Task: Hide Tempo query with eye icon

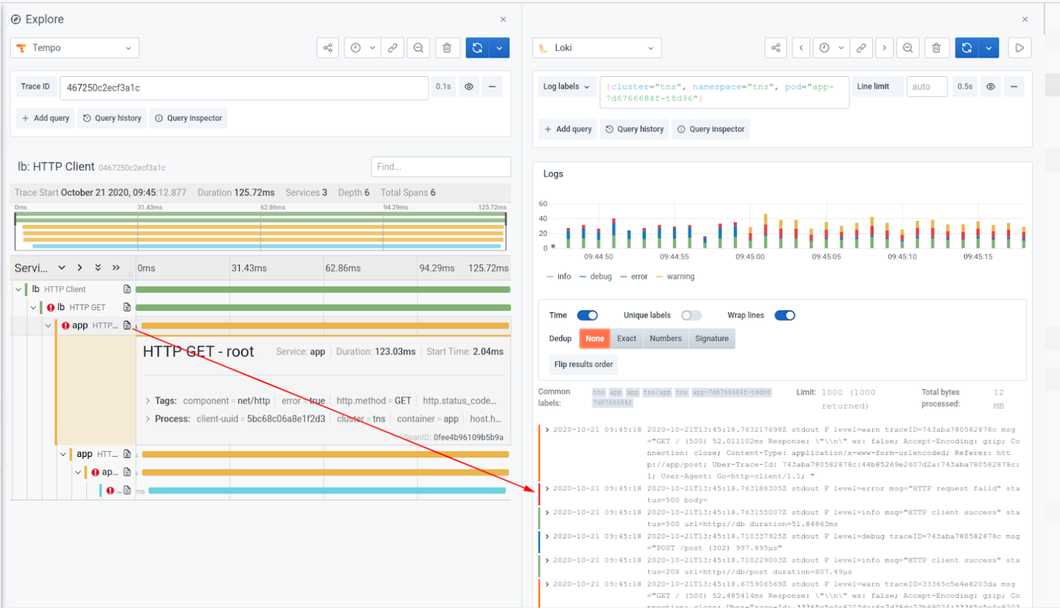Action: tap(469, 87)
